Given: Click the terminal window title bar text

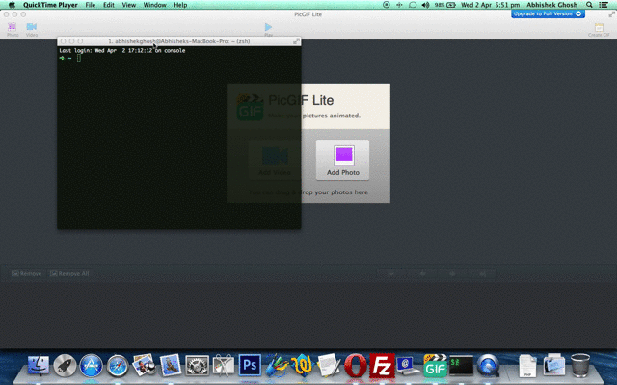Looking at the screenshot, I should 178,41.
